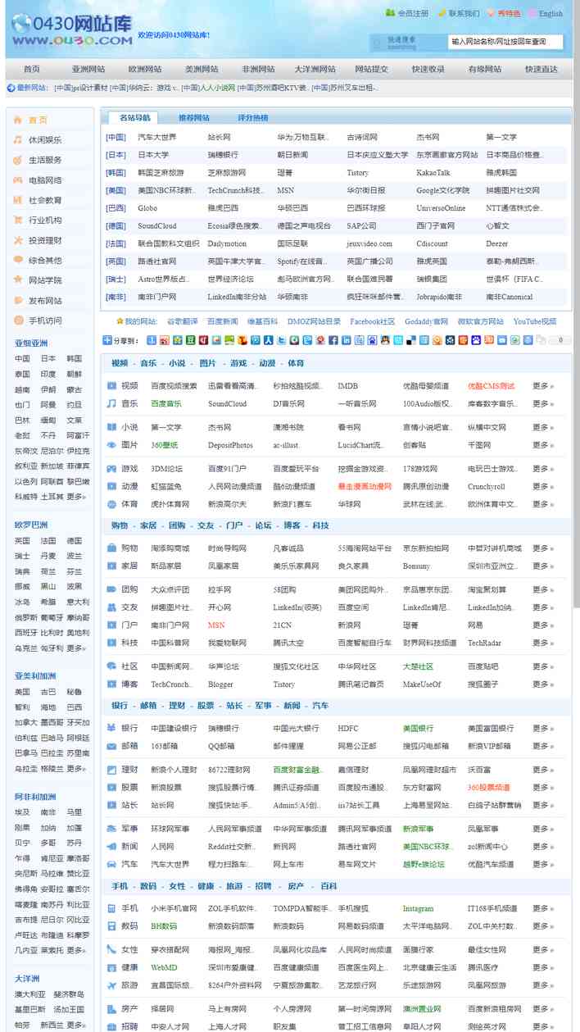Click the cart icon beside 行业机构
This screenshot has width=580, height=1032.
pyautogui.click(x=17, y=220)
